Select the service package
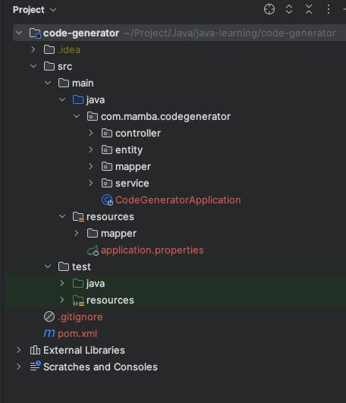Image resolution: width=346 pixels, height=403 pixels. (132, 183)
